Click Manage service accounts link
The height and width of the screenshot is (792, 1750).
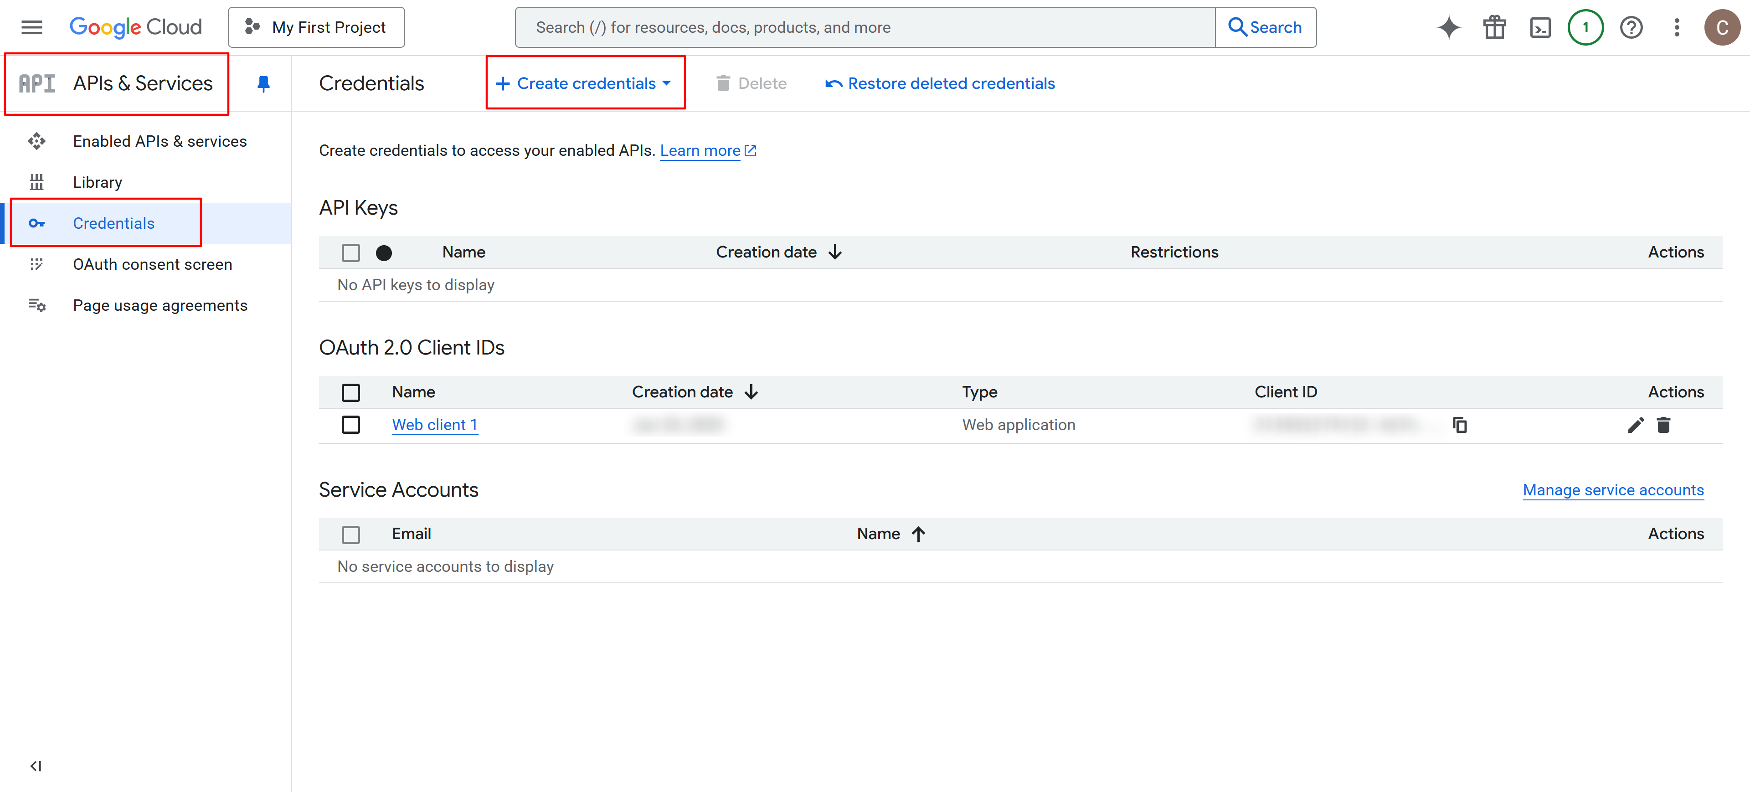1613,490
